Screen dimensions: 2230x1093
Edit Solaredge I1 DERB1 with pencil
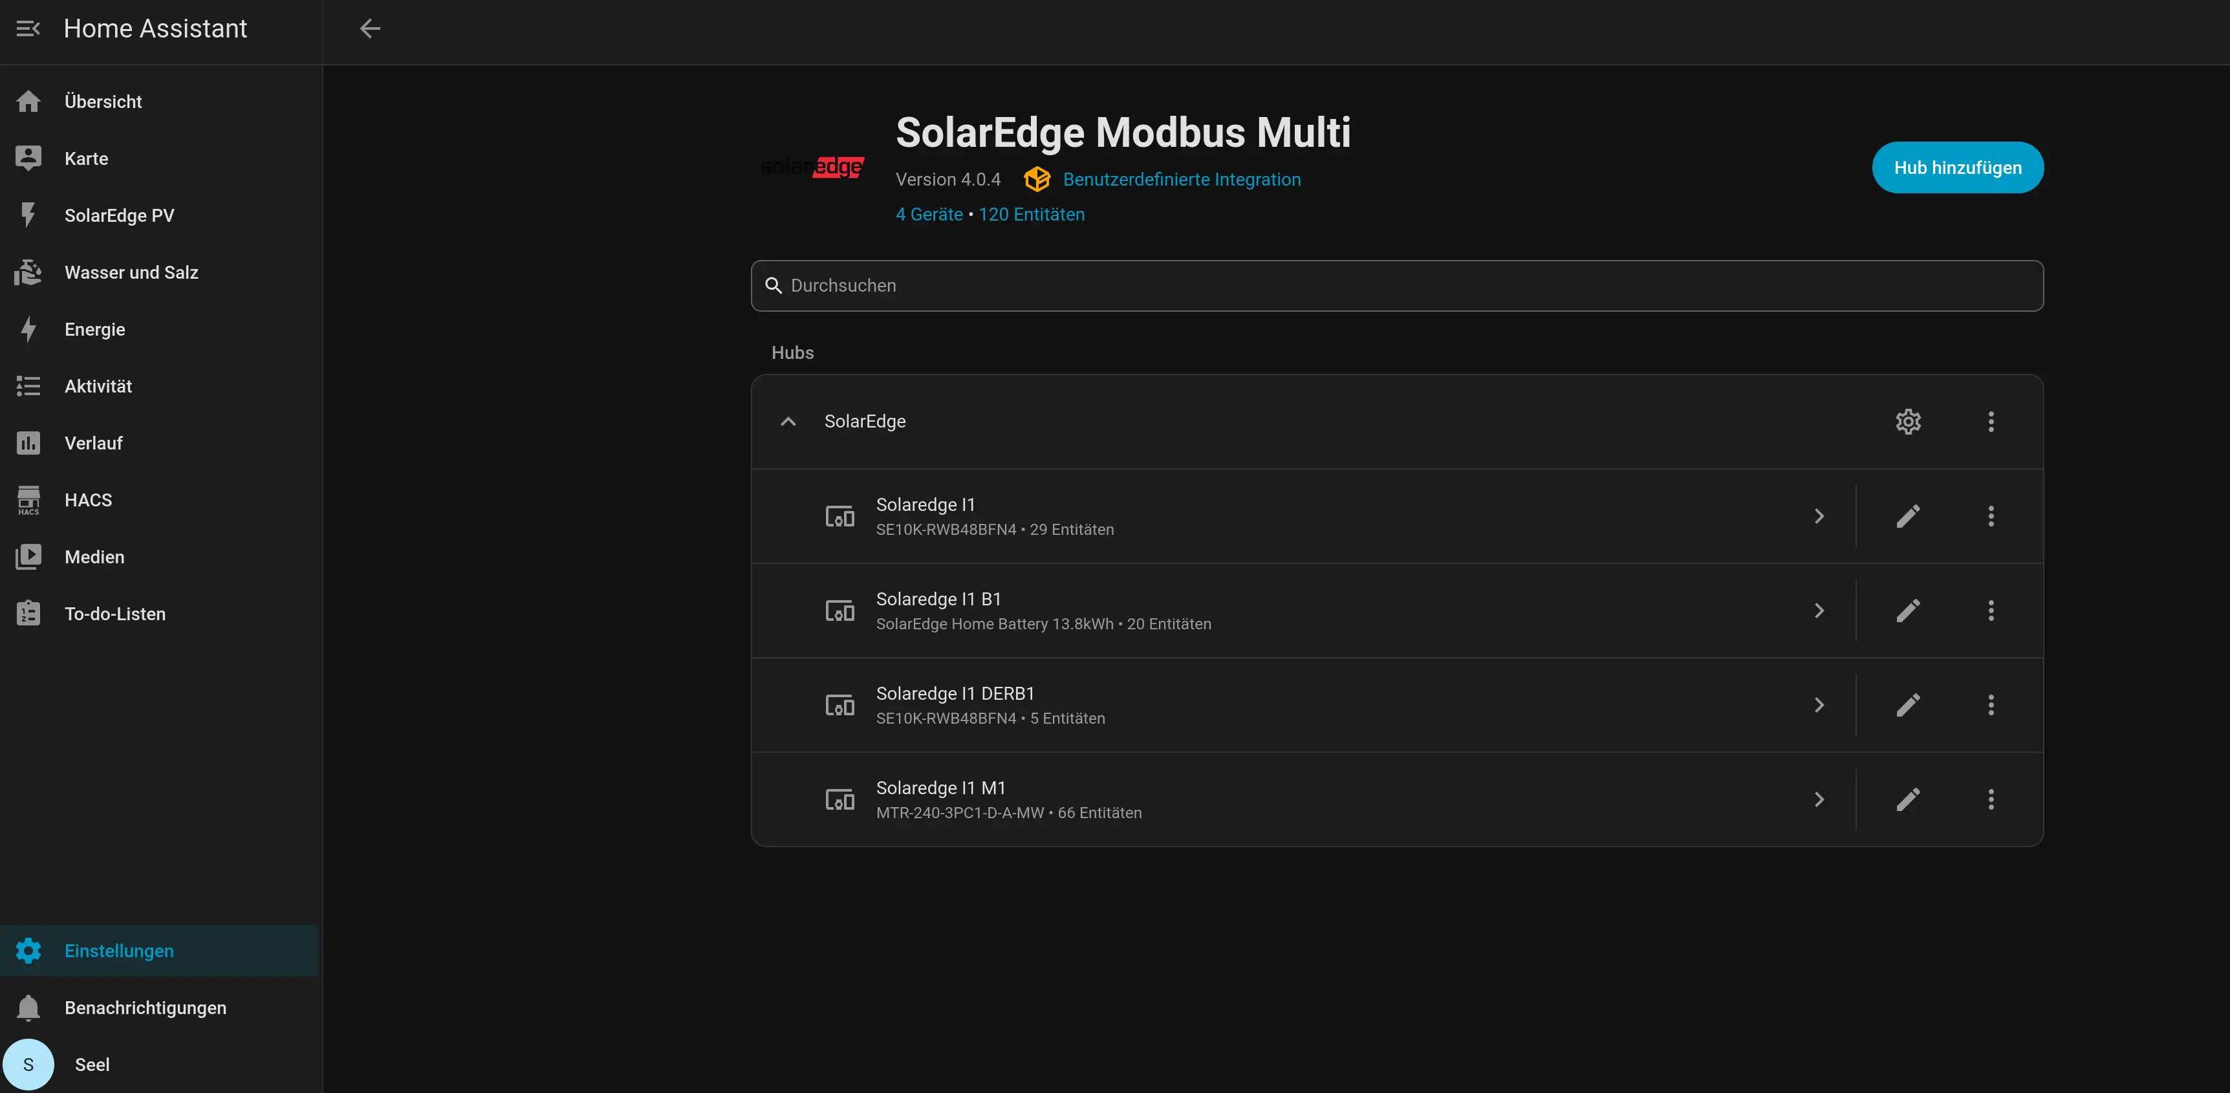pyautogui.click(x=1908, y=706)
